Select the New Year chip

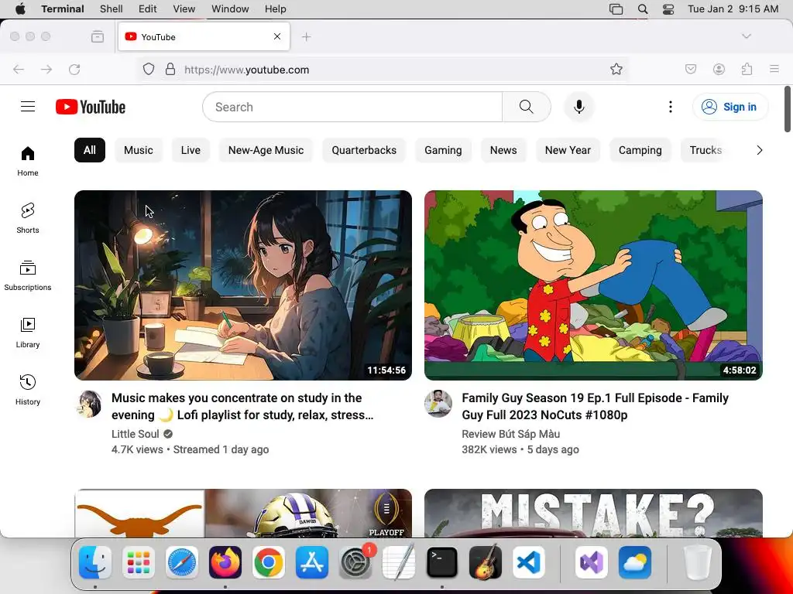coord(568,150)
